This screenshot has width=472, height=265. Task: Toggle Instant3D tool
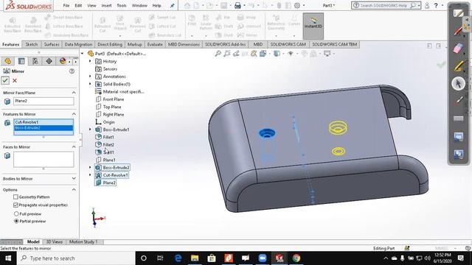coord(313,26)
